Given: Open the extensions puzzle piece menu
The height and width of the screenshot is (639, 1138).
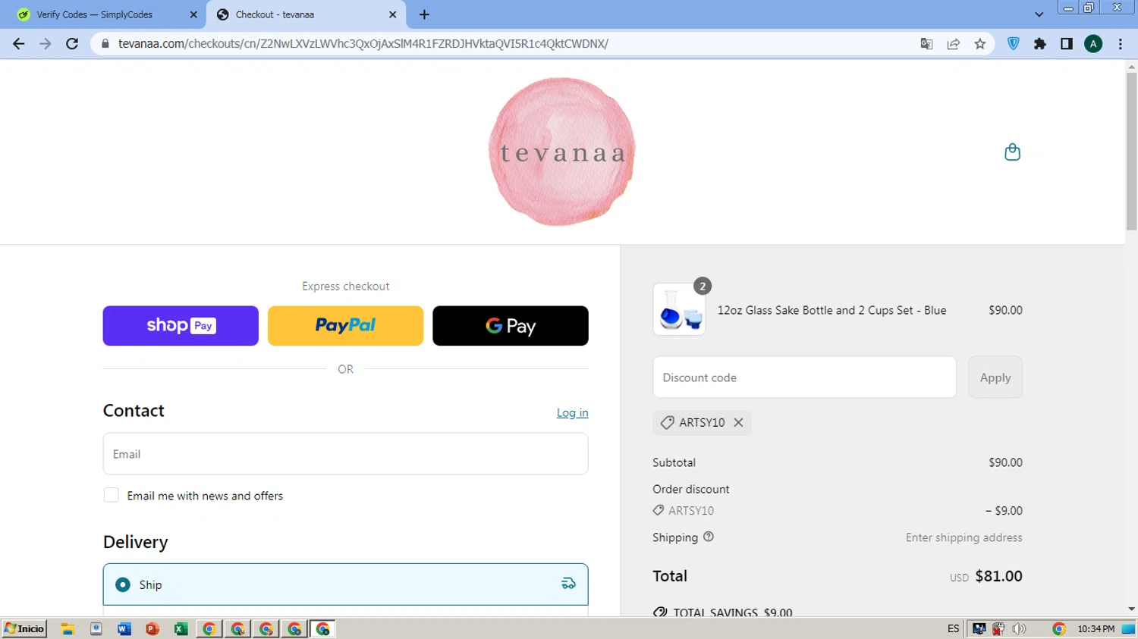Looking at the screenshot, I should (x=1040, y=44).
